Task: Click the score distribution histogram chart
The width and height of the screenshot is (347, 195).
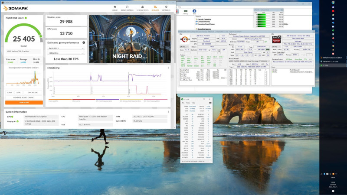Action: 23,78
